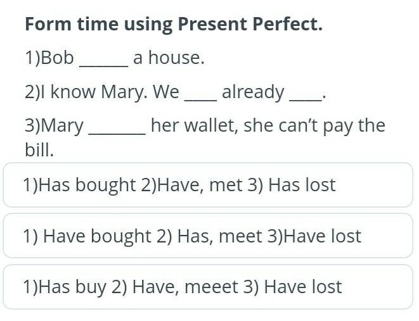The image size is (419, 321).
Task: Click the heading "Form time using Present Perfect"
Action: pyautogui.click(x=174, y=24)
